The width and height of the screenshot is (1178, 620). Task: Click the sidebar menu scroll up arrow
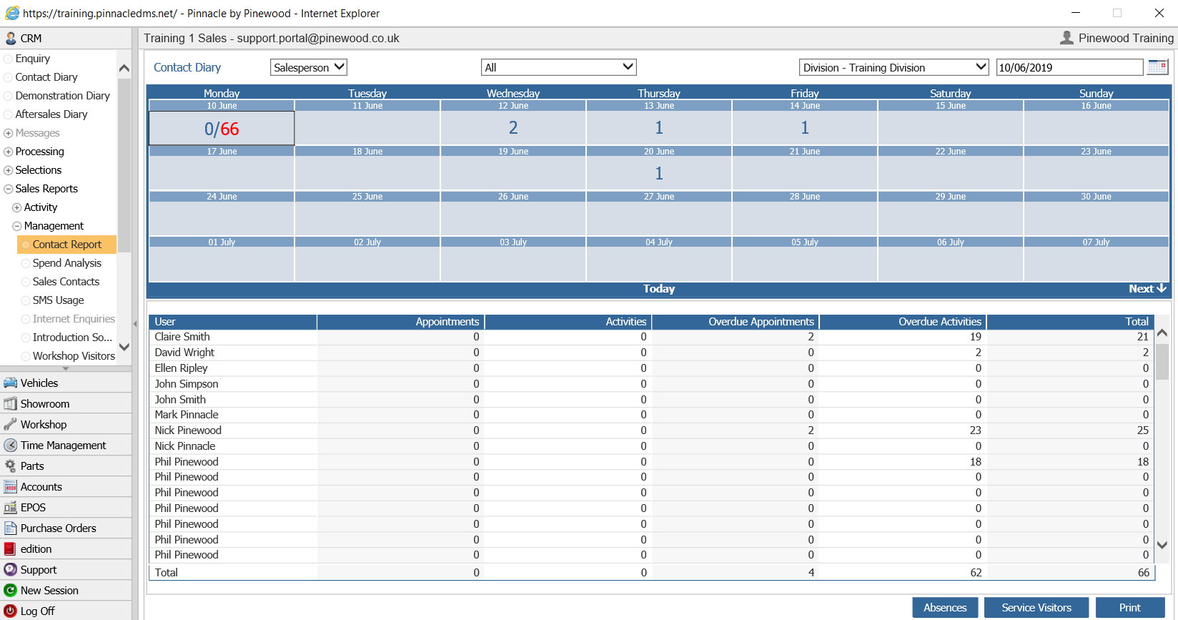pos(124,69)
